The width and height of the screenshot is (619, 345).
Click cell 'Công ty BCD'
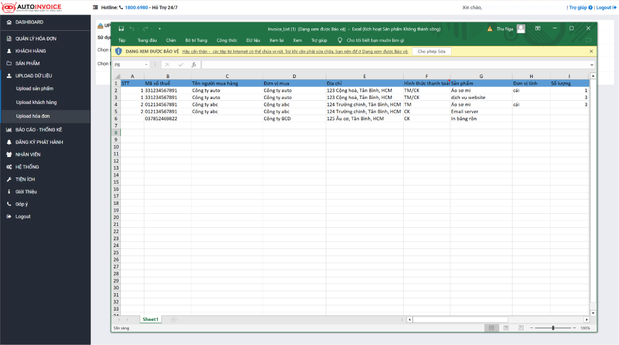(294, 119)
